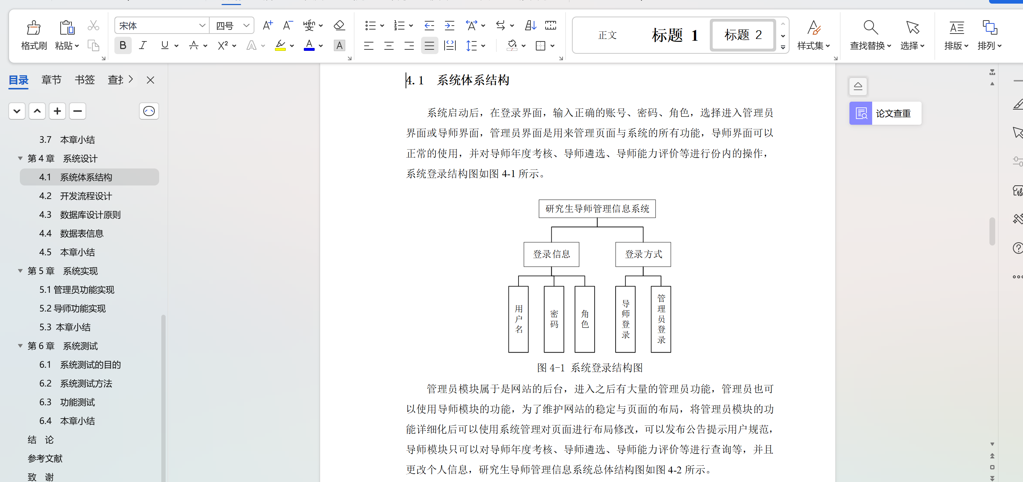This screenshot has width=1023, height=482.
Task: Switch to the 书签 tab
Action: (84, 80)
